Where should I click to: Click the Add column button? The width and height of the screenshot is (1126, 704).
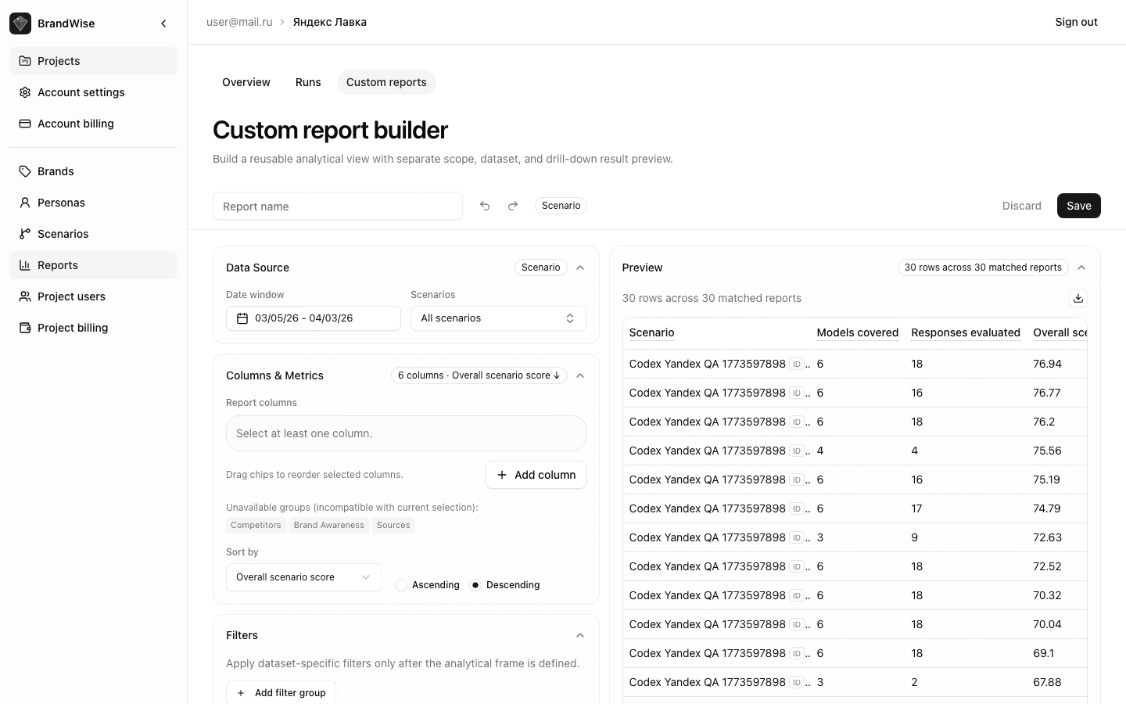pos(536,475)
